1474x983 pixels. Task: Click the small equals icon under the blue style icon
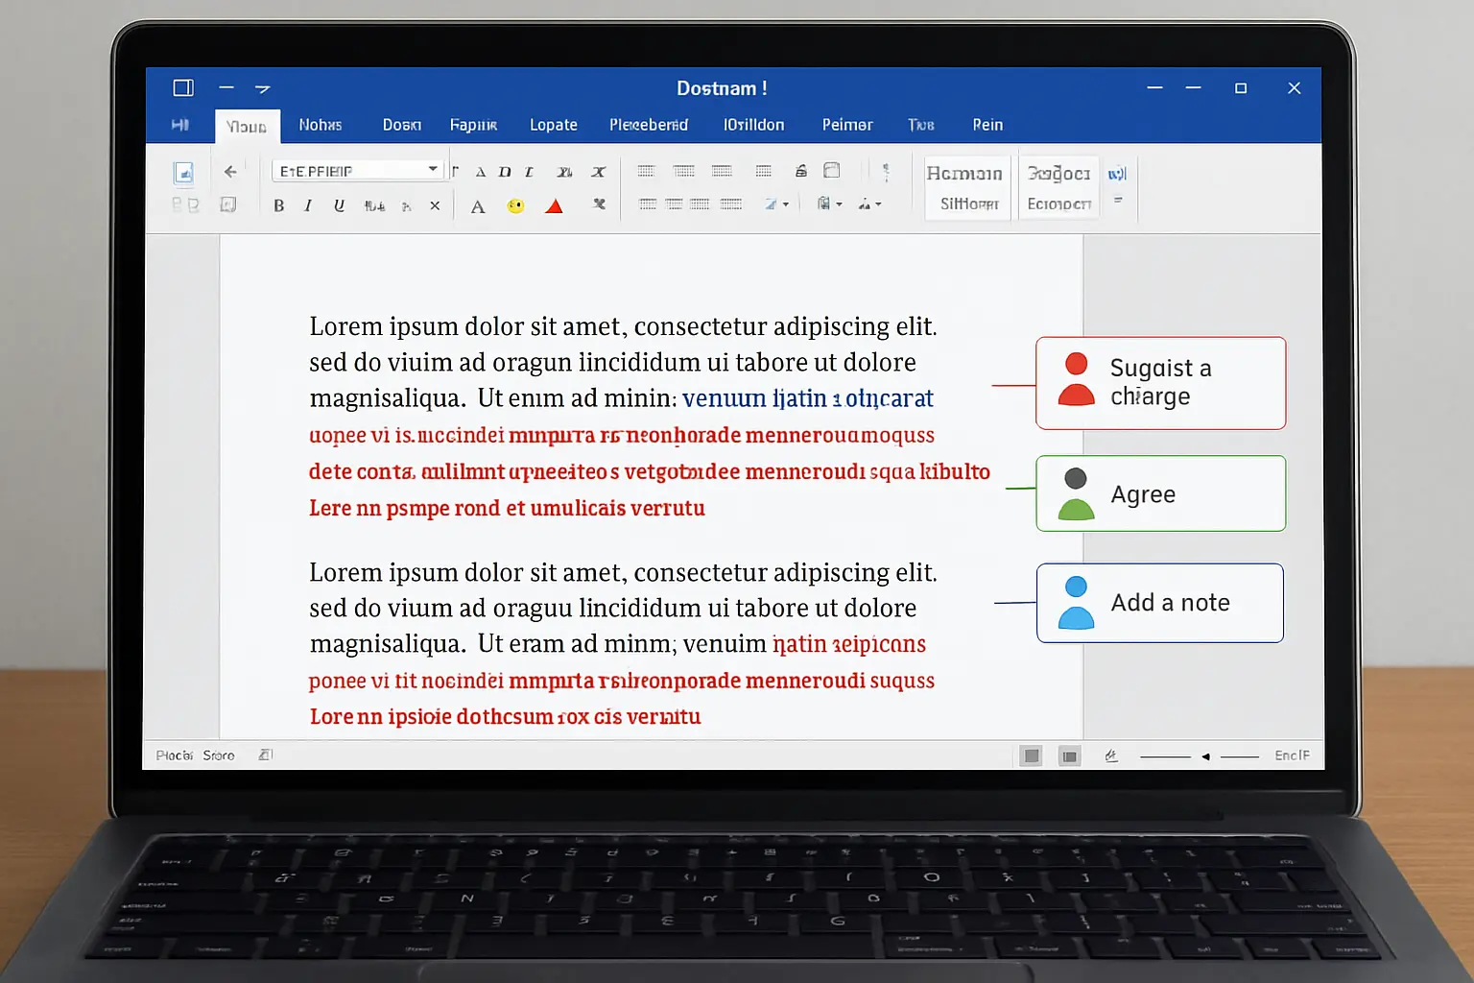click(1118, 201)
